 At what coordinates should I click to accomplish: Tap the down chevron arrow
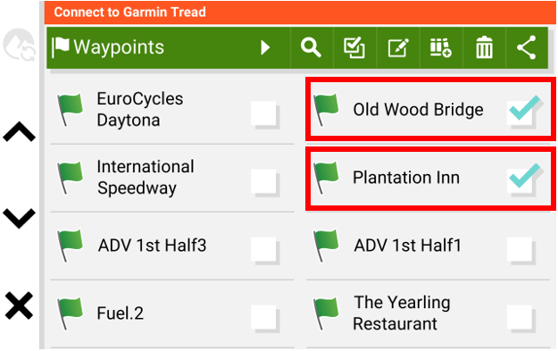point(20,218)
